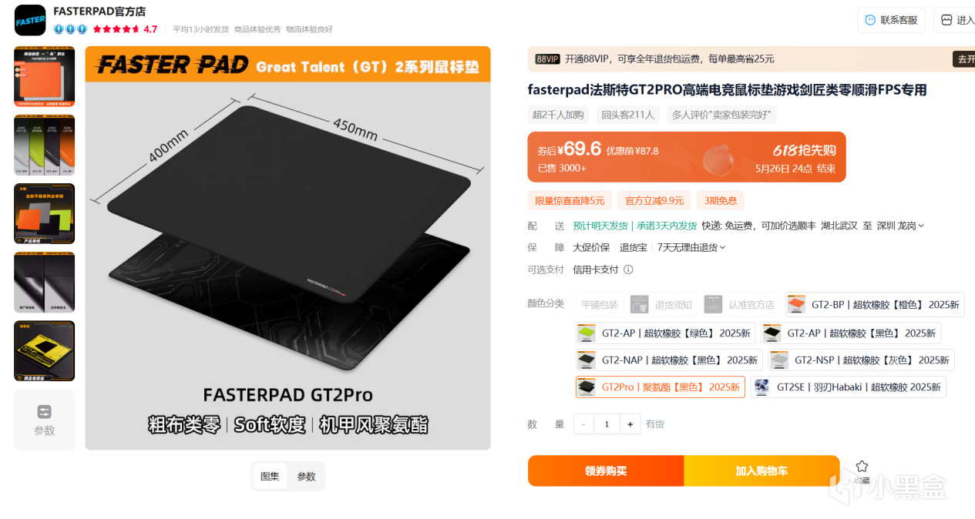Switch to the 参数 tab below the image
This screenshot has width=975, height=519.
point(307,477)
